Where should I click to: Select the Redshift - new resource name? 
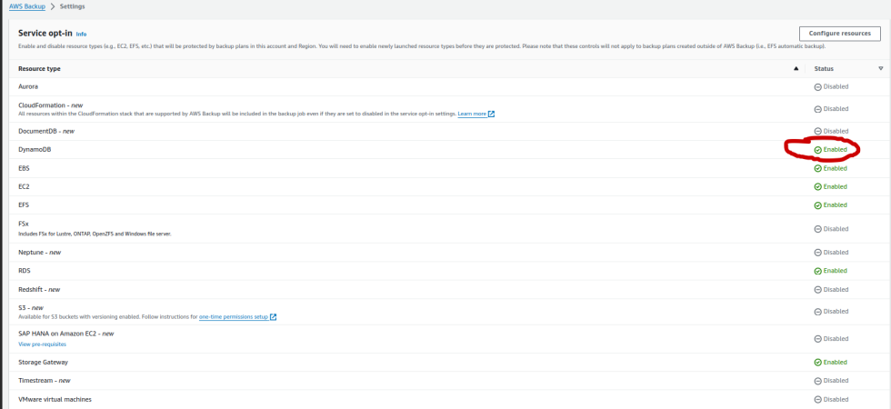point(39,289)
